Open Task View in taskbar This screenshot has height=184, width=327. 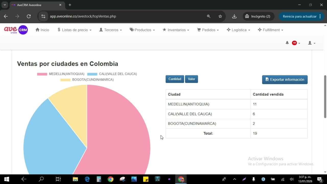tap(58, 179)
